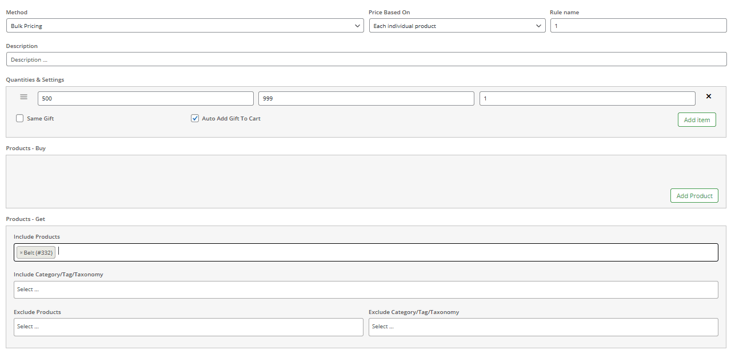
Task: Click the drag handle on quantity row
Action: click(23, 97)
